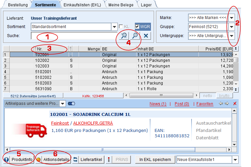Image resolution: width=251 pixels, height=167 pixels.
Task: Click the right magnifier search icon
Action: [x=135, y=36]
